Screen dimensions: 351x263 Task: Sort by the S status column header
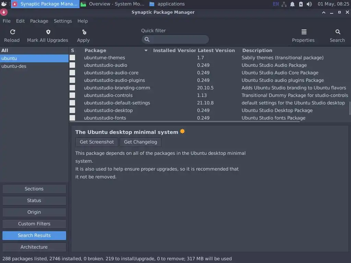(73, 51)
